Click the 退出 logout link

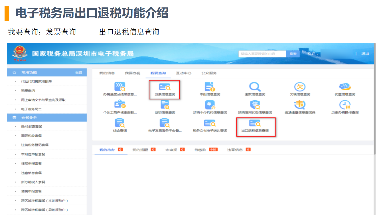point(365,54)
